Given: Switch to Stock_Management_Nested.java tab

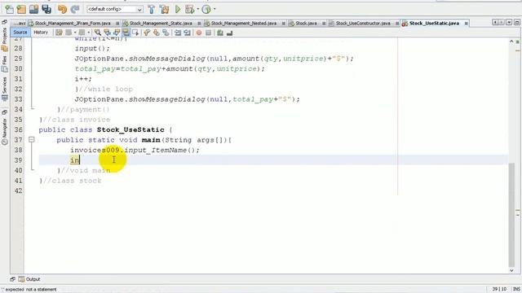Looking at the screenshot, I should pos(243,24).
